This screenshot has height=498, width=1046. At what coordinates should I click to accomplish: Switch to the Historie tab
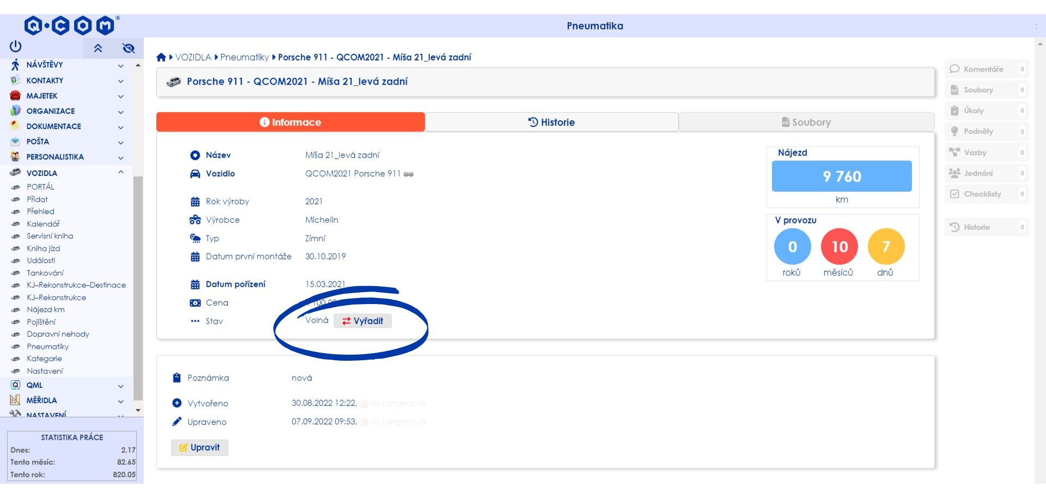[551, 122]
